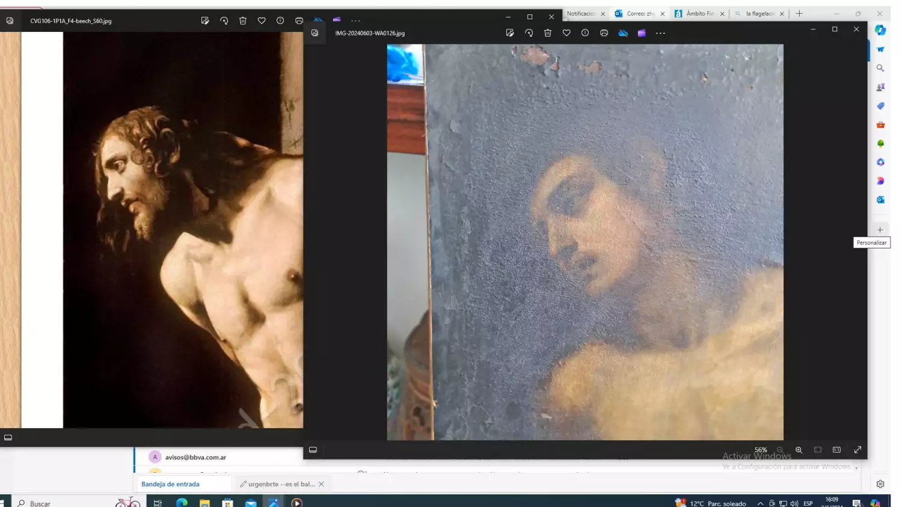Screen dimensions: 902x507
Task: Delete the IMG-20240603-WA0126 photo
Action: (x=547, y=33)
